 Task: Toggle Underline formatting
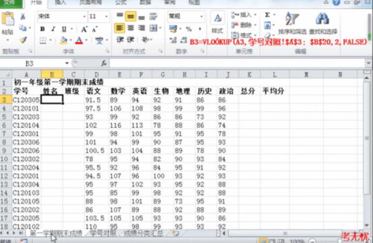pyautogui.click(x=64, y=29)
